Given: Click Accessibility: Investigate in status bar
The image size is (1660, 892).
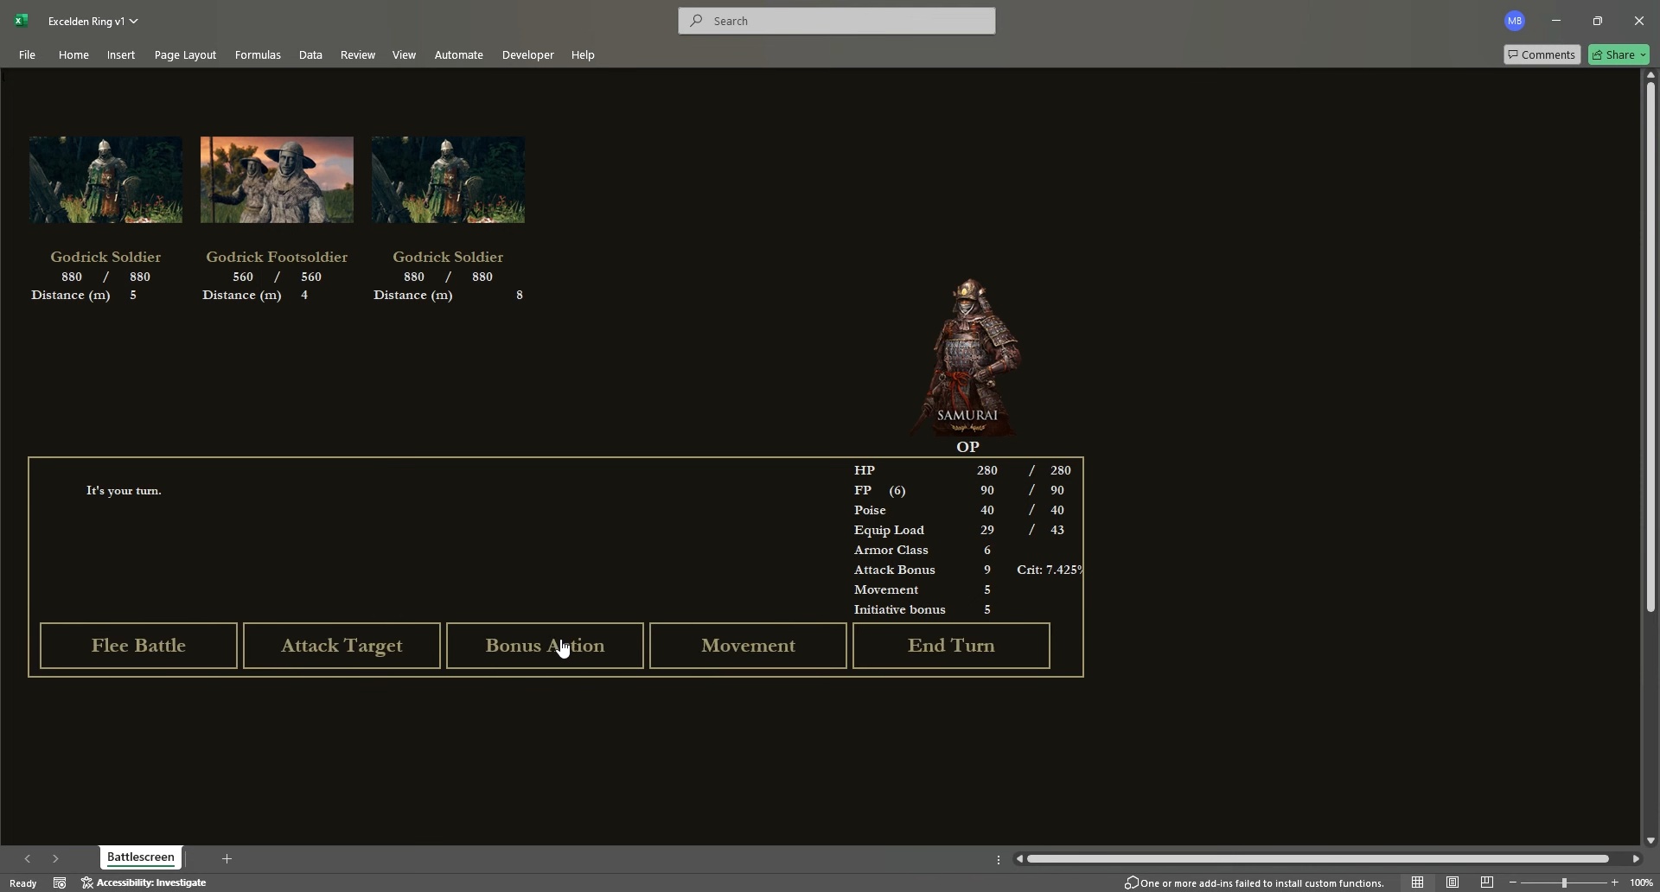Looking at the screenshot, I should [144, 882].
